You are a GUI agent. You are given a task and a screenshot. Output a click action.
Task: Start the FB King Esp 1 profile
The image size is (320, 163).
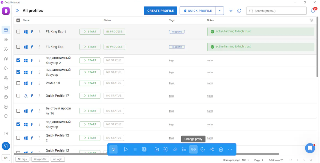click(x=90, y=31)
